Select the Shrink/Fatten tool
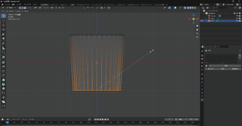 pos(3,97)
